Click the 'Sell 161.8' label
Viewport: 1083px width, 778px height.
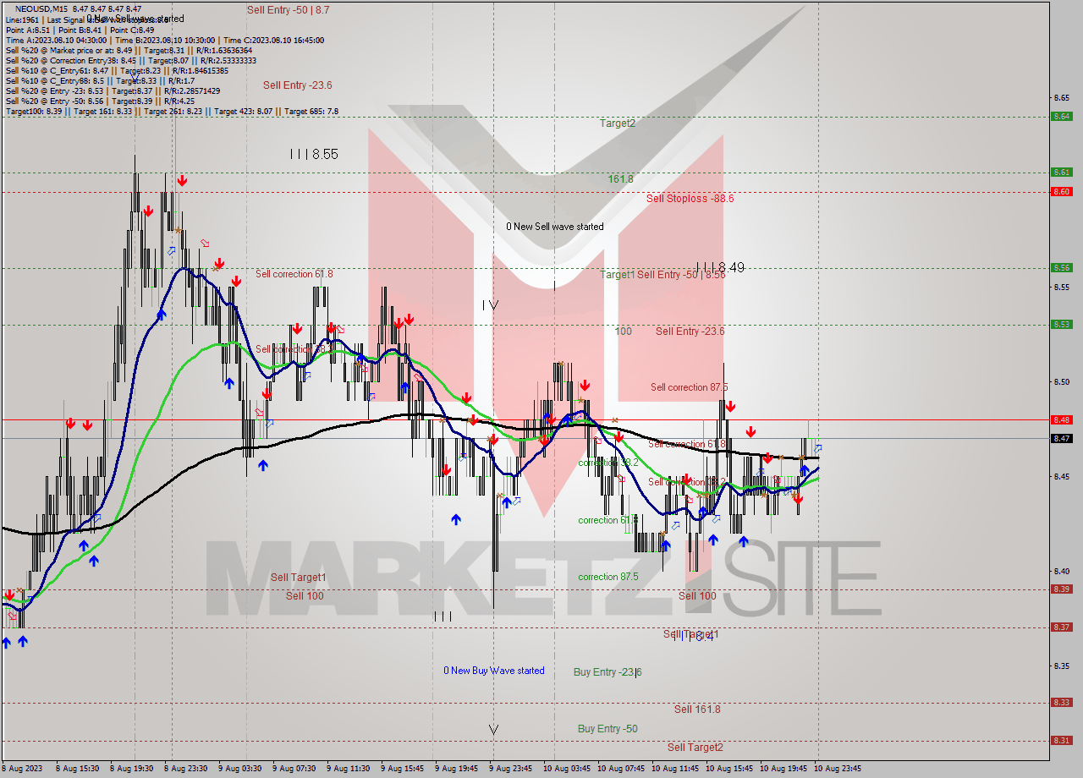coord(697,710)
